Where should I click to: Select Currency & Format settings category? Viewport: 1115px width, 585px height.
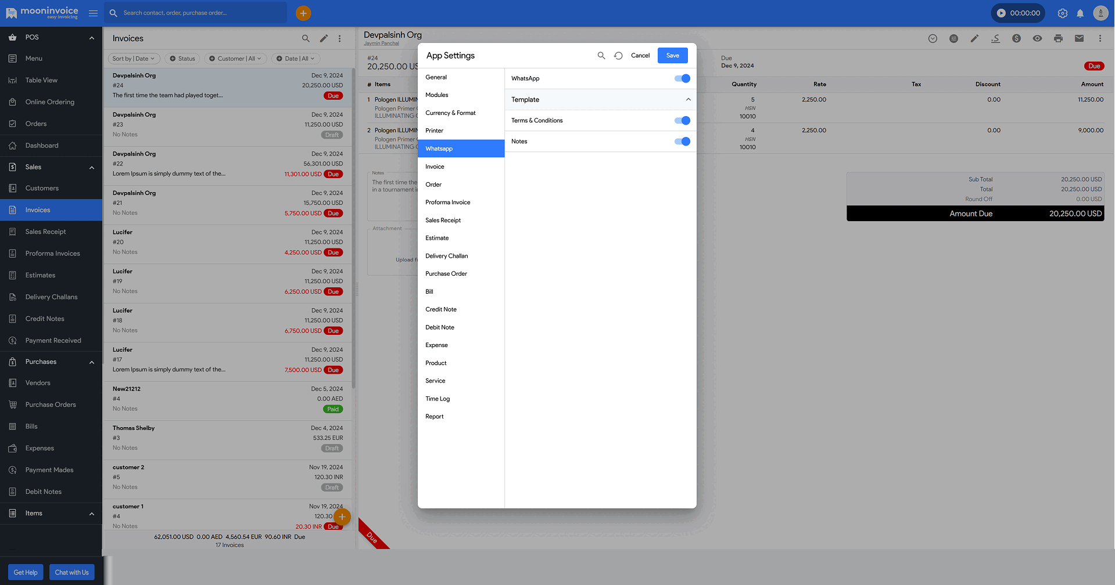[x=450, y=113]
